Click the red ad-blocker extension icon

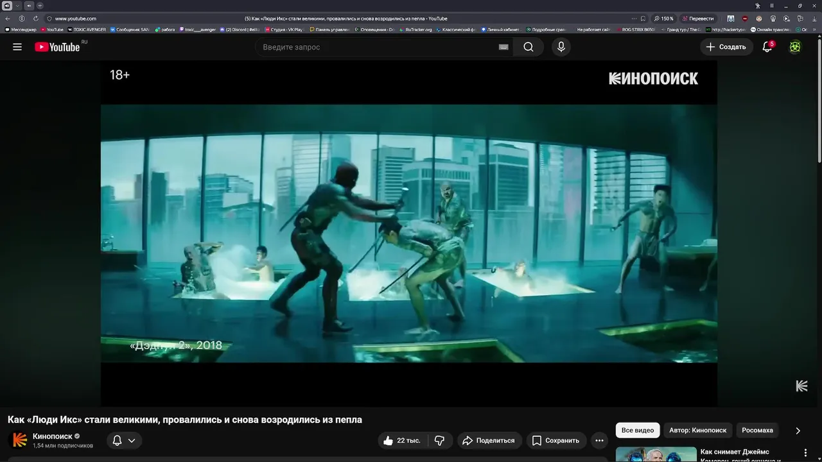745,19
